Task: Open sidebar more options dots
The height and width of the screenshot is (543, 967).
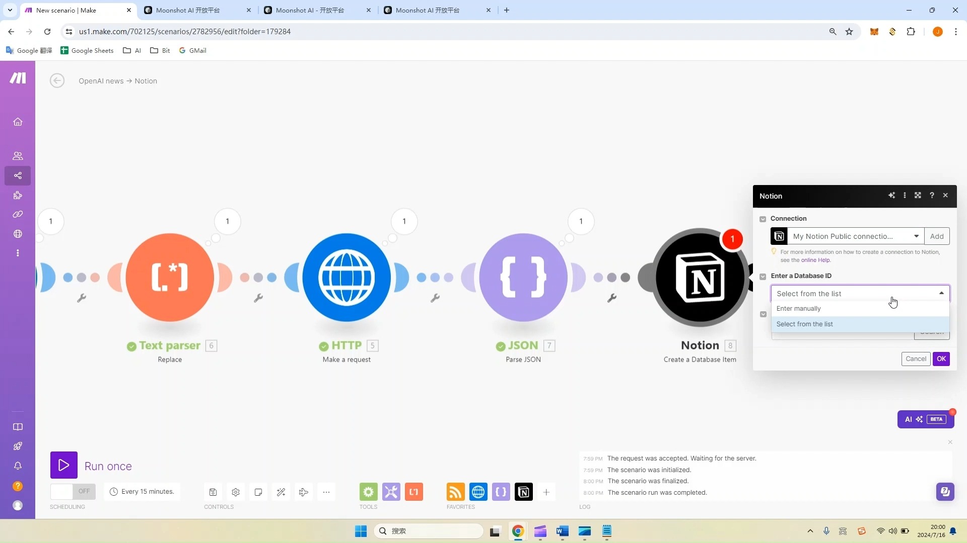Action: pyautogui.click(x=18, y=253)
